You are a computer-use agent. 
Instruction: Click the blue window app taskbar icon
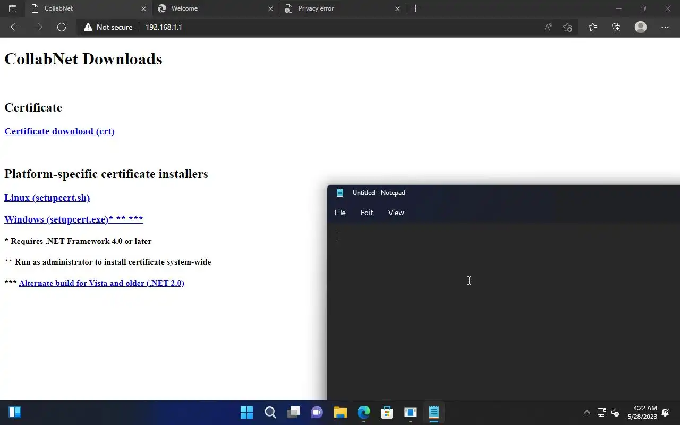point(410,412)
